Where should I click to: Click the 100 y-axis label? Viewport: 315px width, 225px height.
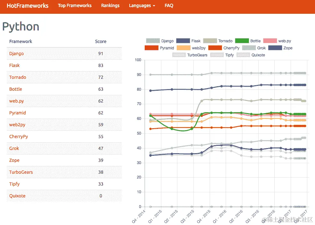pyautogui.click(x=138, y=60)
